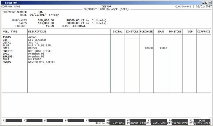213x126 pixels.
Task: Open the CALCULATOR function button
Action: (179, 123)
